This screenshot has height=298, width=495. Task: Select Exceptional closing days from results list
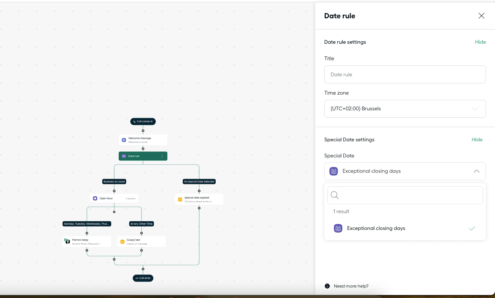tap(376, 228)
